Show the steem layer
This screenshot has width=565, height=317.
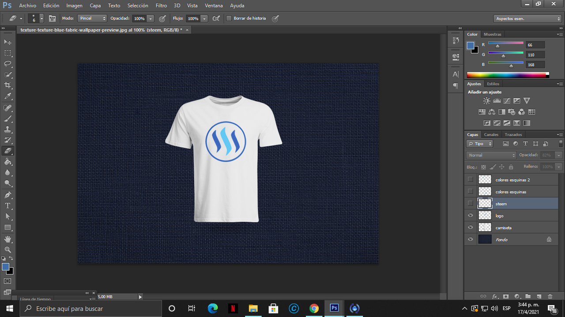[471, 203]
